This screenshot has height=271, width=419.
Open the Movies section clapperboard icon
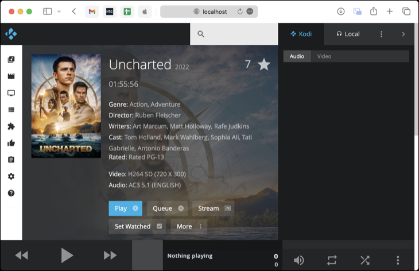tap(11, 76)
